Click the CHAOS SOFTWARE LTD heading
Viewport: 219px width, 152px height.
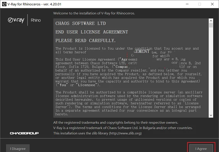81,23
